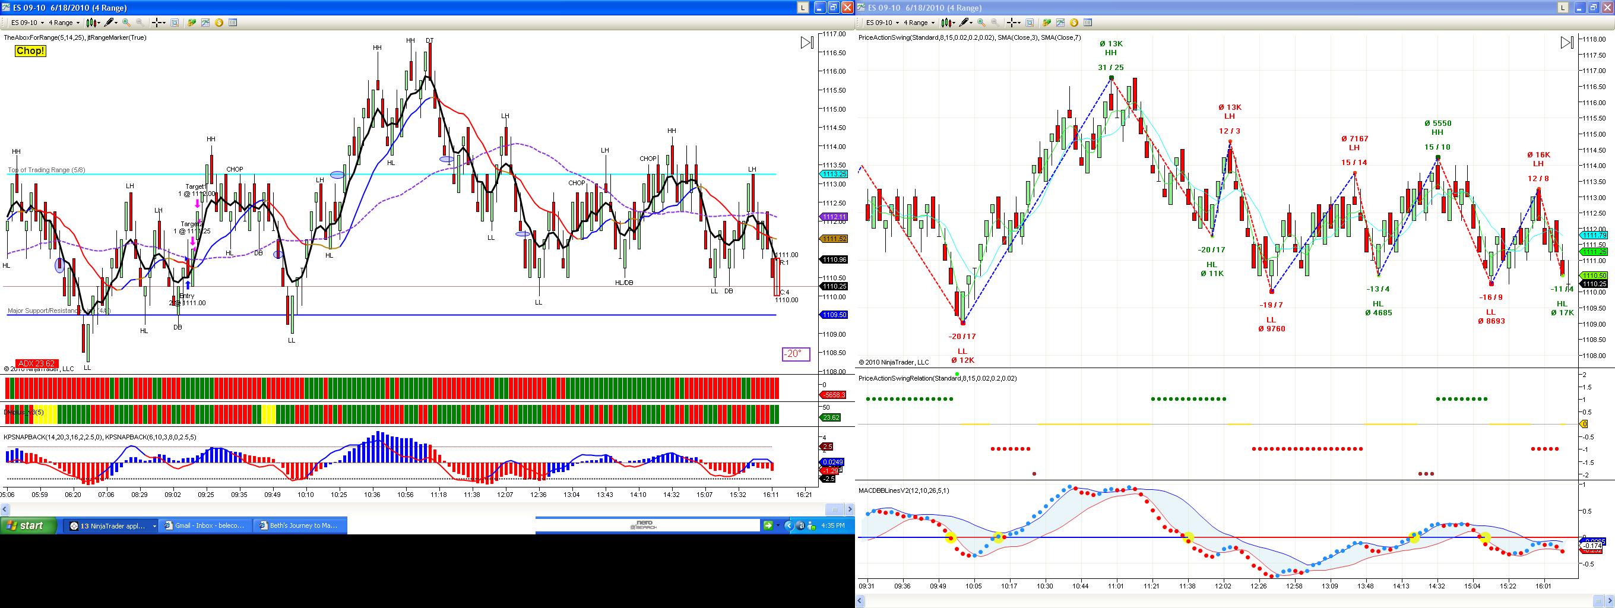Viewport: 1615px width, 608px height.
Task: Click the properties table icon in left chart toolbar
Action: tap(233, 23)
